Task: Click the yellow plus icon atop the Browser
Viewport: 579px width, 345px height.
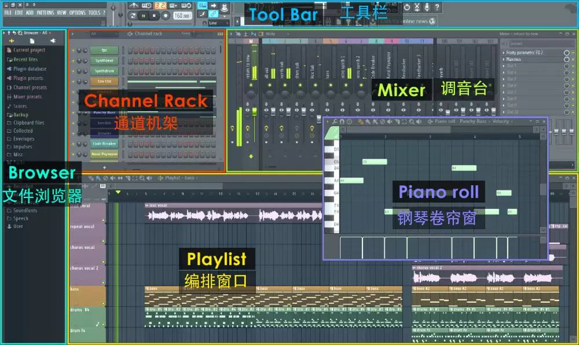Action: tap(11, 41)
